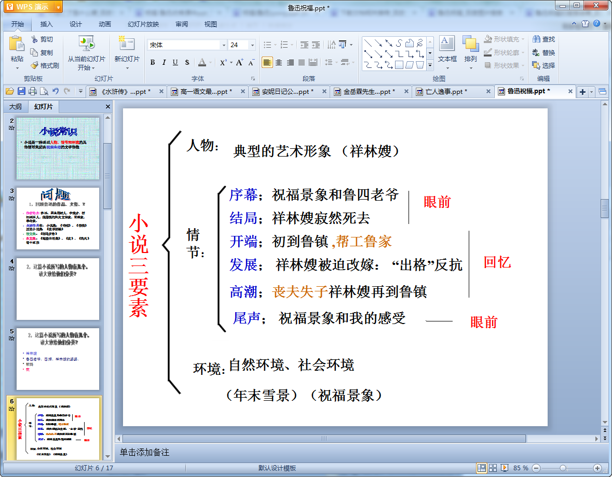
Task: Click the increase indent icon
Action: 316,45
